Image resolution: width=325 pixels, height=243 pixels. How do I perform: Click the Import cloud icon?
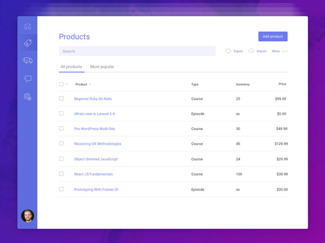coord(251,51)
